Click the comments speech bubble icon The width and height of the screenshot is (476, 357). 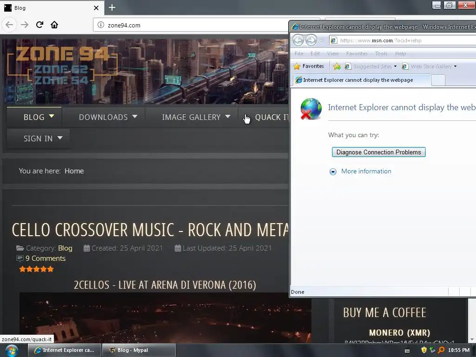[x=20, y=258]
